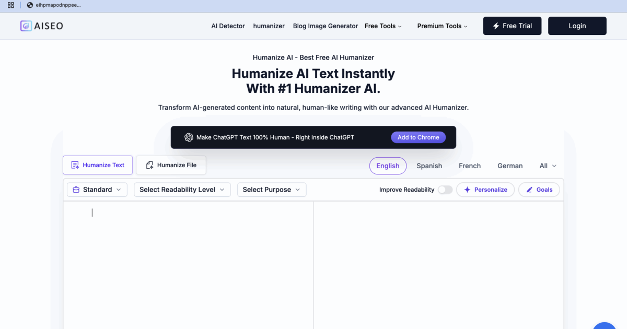Select the English language option
Viewport: 627px width, 329px height.
388,166
